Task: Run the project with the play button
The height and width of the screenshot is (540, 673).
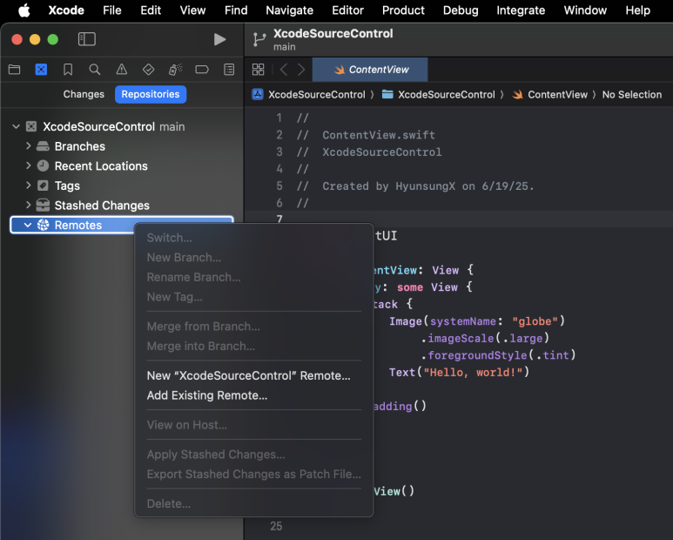Action: (219, 39)
